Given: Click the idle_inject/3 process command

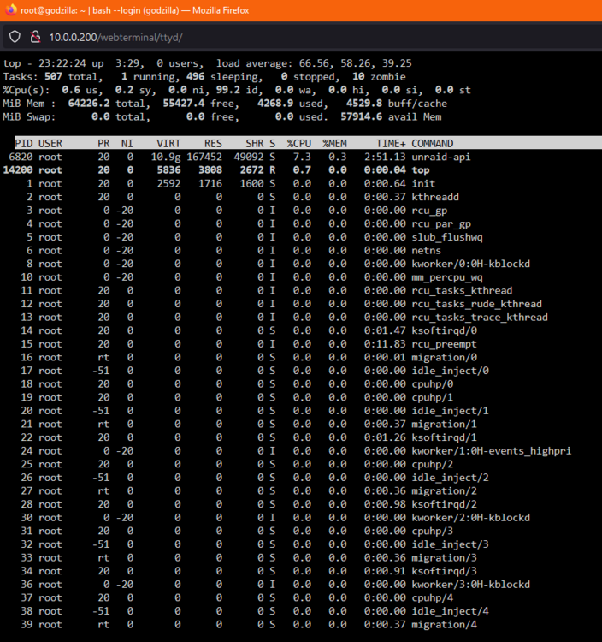Looking at the screenshot, I should pyautogui.click(x=450, y=544).
